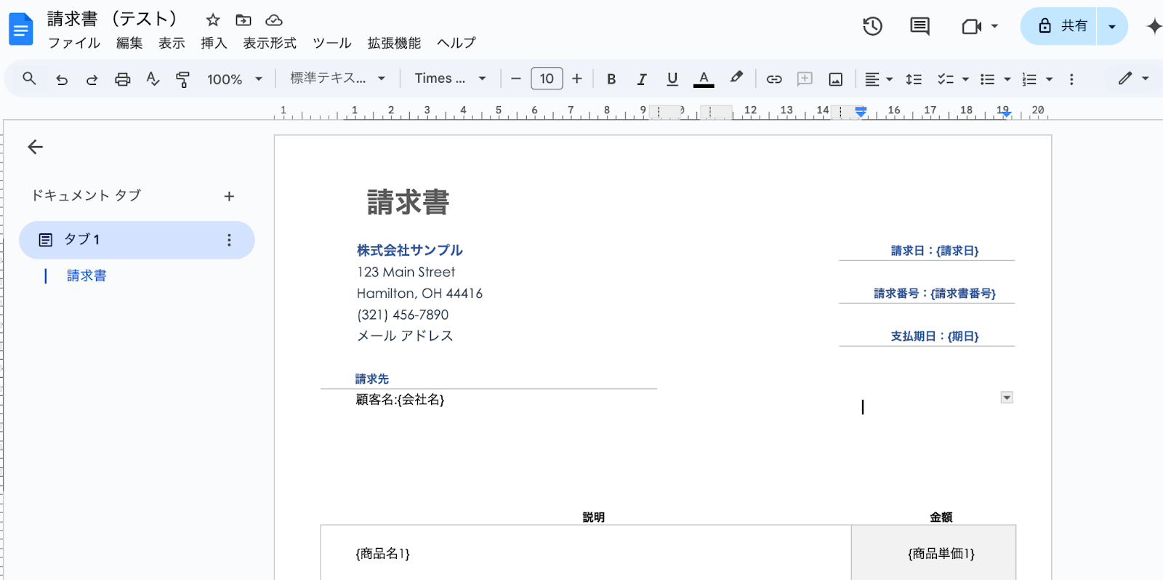Expand the 標準テキスト style dropdown

click(337, 78)
